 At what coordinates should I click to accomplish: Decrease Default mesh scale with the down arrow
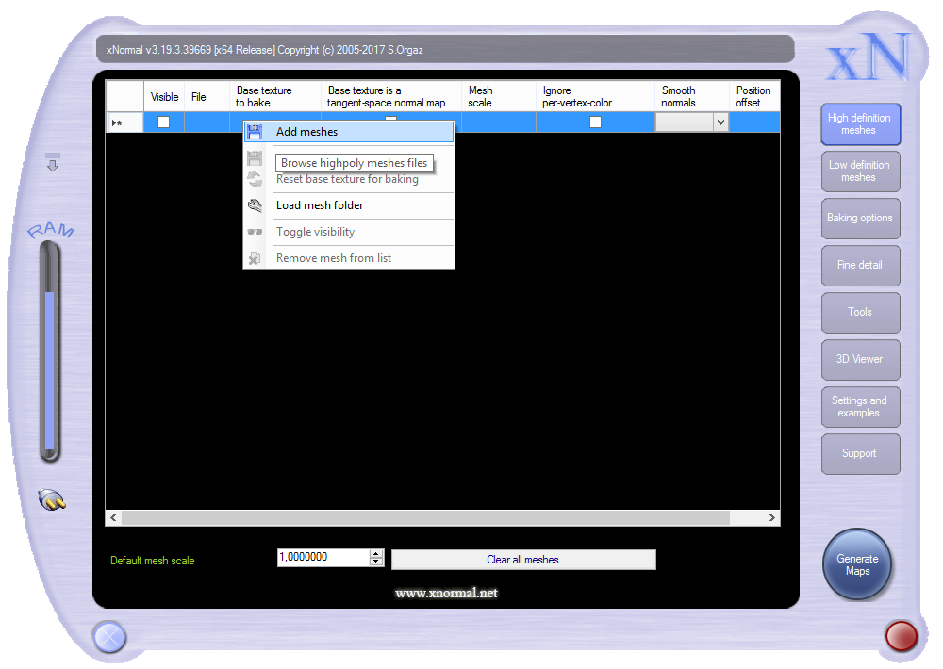tap(376, 562)
